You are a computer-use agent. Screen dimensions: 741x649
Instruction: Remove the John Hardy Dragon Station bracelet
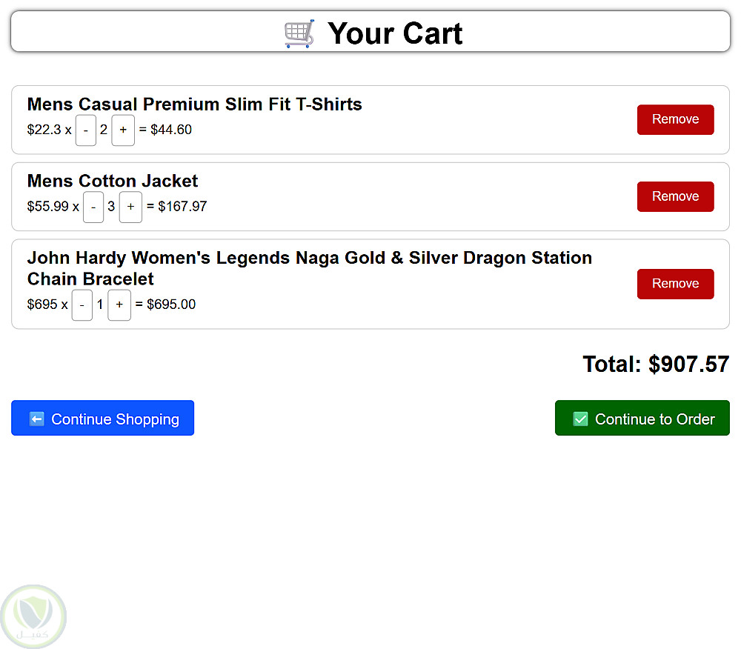[675, 284]
